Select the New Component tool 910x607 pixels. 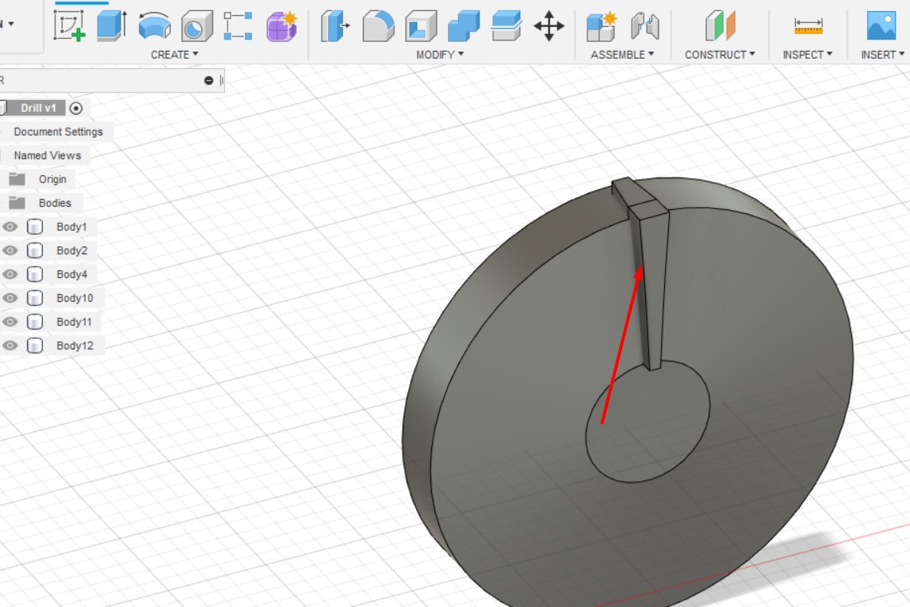click(x=601, y=26)
